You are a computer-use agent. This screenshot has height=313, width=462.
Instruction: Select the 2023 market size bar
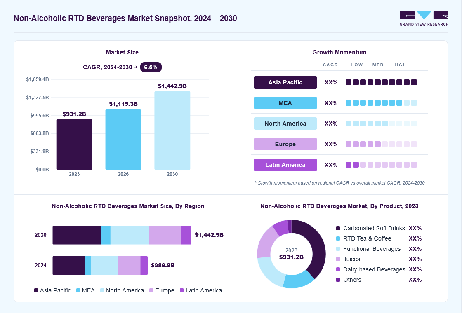tap(74, 145)
